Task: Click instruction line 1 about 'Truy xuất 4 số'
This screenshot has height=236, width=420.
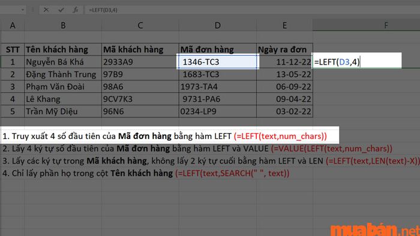Action: [165, 136]
